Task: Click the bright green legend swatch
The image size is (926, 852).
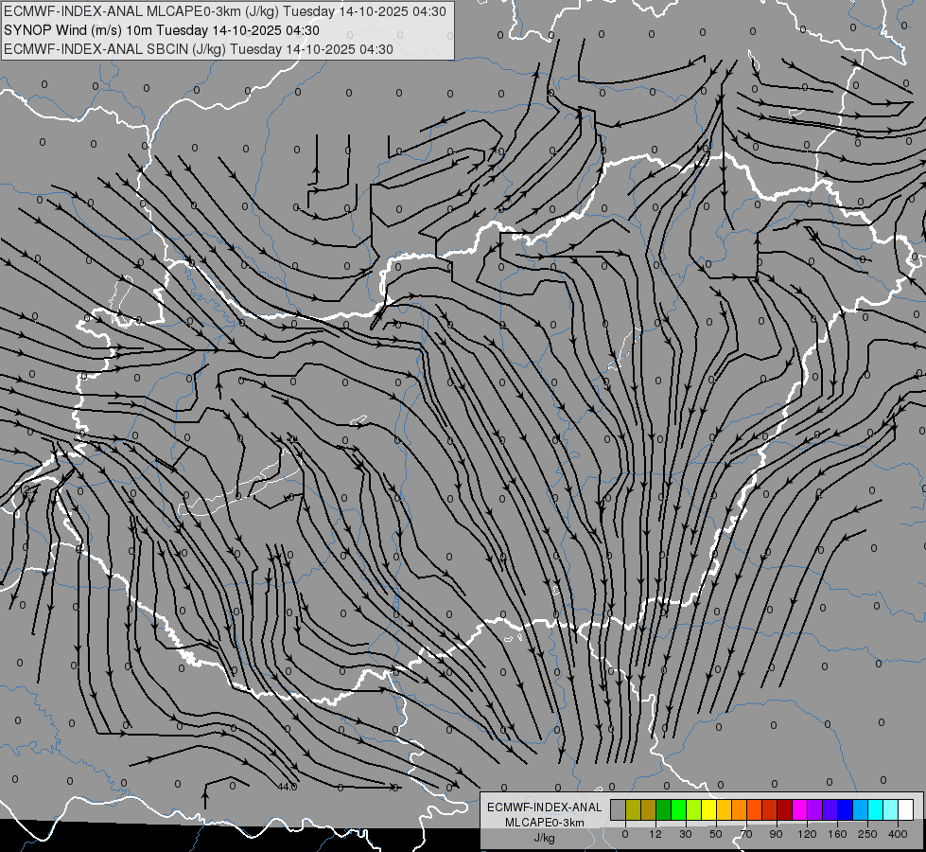Action: (678, 809)
